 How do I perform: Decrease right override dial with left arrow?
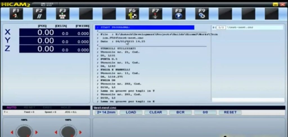coord(56,132)
